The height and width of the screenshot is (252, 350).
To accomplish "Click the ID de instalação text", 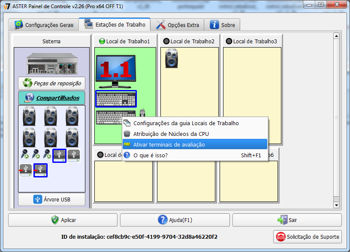I will click(139, 237).
